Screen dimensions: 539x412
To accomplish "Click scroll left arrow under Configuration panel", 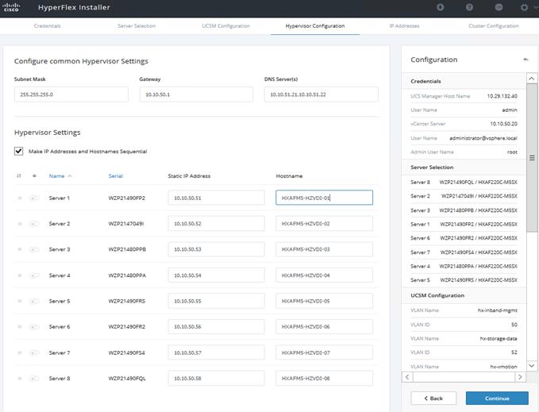I will coord(407,377).
